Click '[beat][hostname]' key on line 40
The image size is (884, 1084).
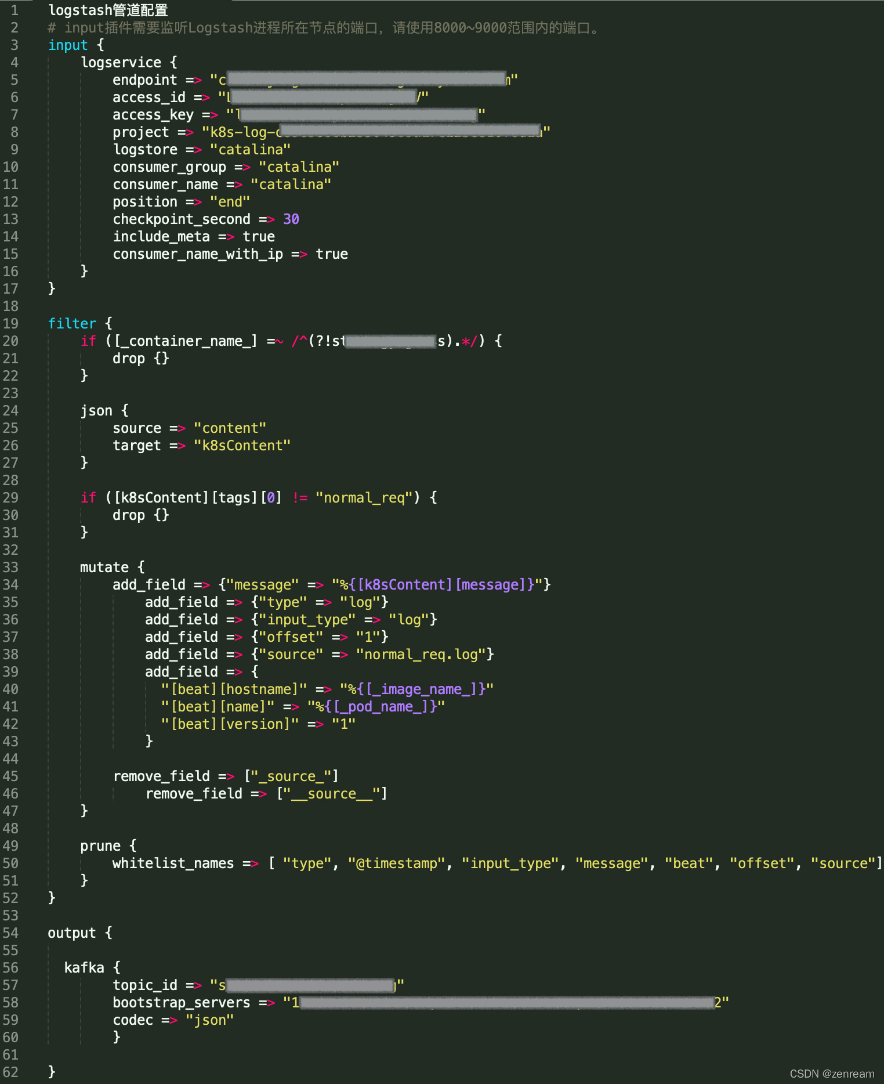point(234,689)
